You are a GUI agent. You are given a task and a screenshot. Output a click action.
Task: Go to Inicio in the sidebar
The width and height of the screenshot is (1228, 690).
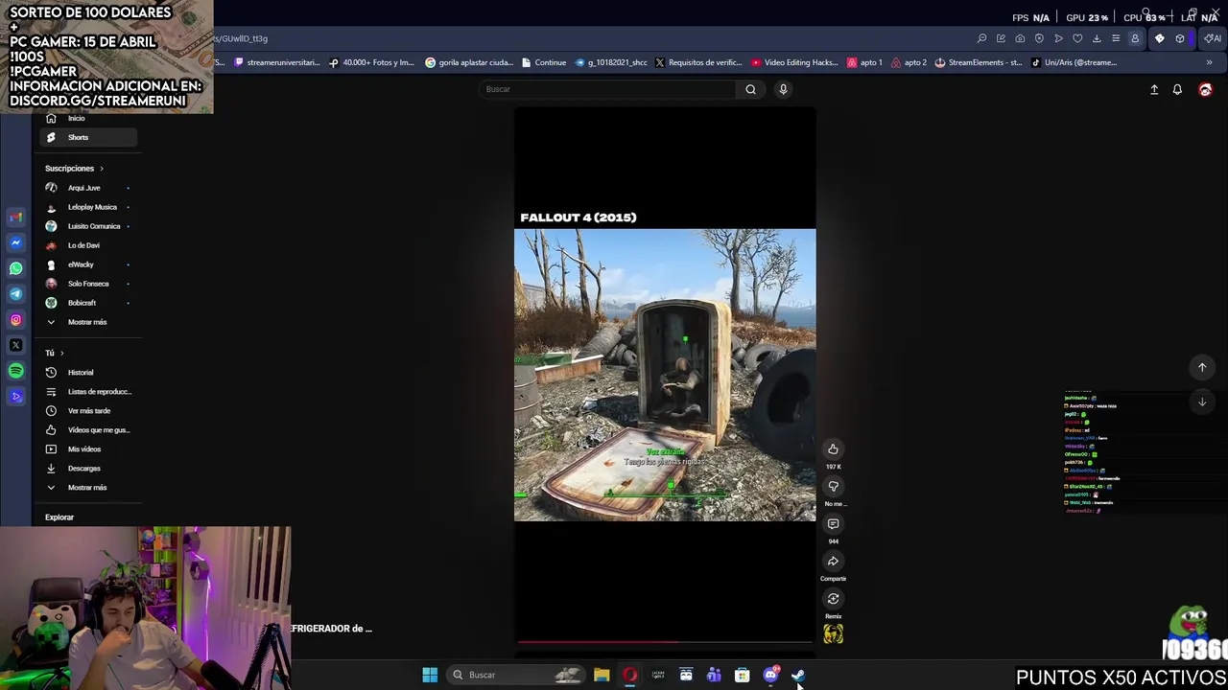(88, 118)
